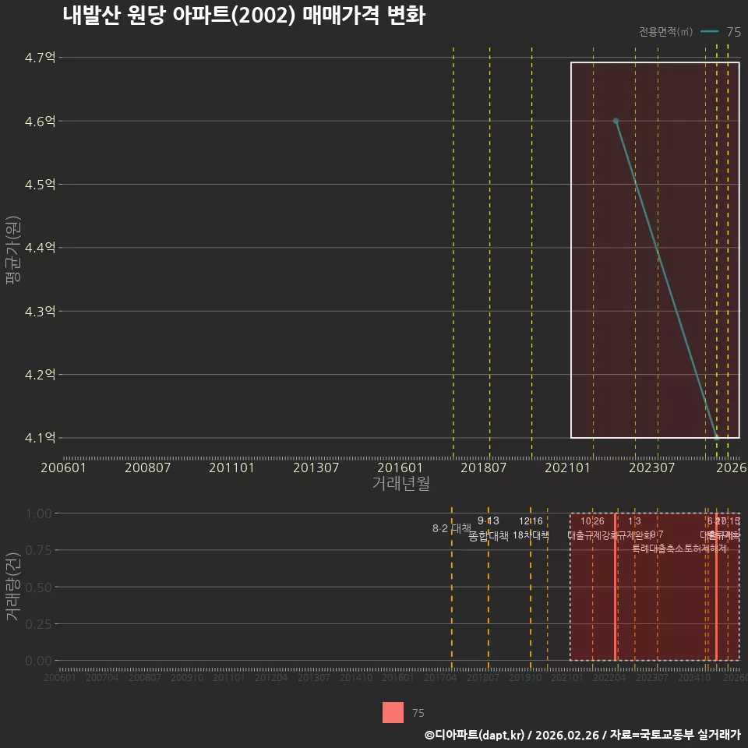This screenshot has height=748, width=748.
Task: Click the 전용면적(㎡) legend title
Action: (665, 31)
